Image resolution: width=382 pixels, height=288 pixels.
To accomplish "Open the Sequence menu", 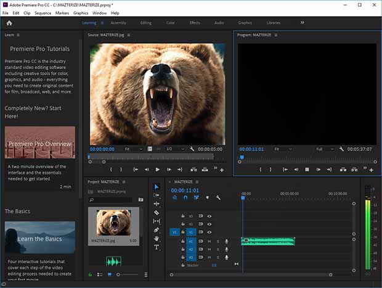I will point(43,13).
